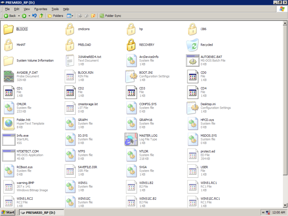Image resolution: width=288 pixels, height=216 pixels.
Task: Click the SAVEFILE.DIR file name
Action: coord(87,167)
